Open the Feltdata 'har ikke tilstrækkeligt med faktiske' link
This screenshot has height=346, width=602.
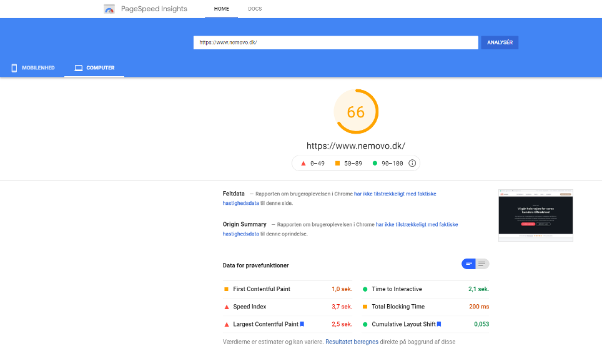pos(395,194)
